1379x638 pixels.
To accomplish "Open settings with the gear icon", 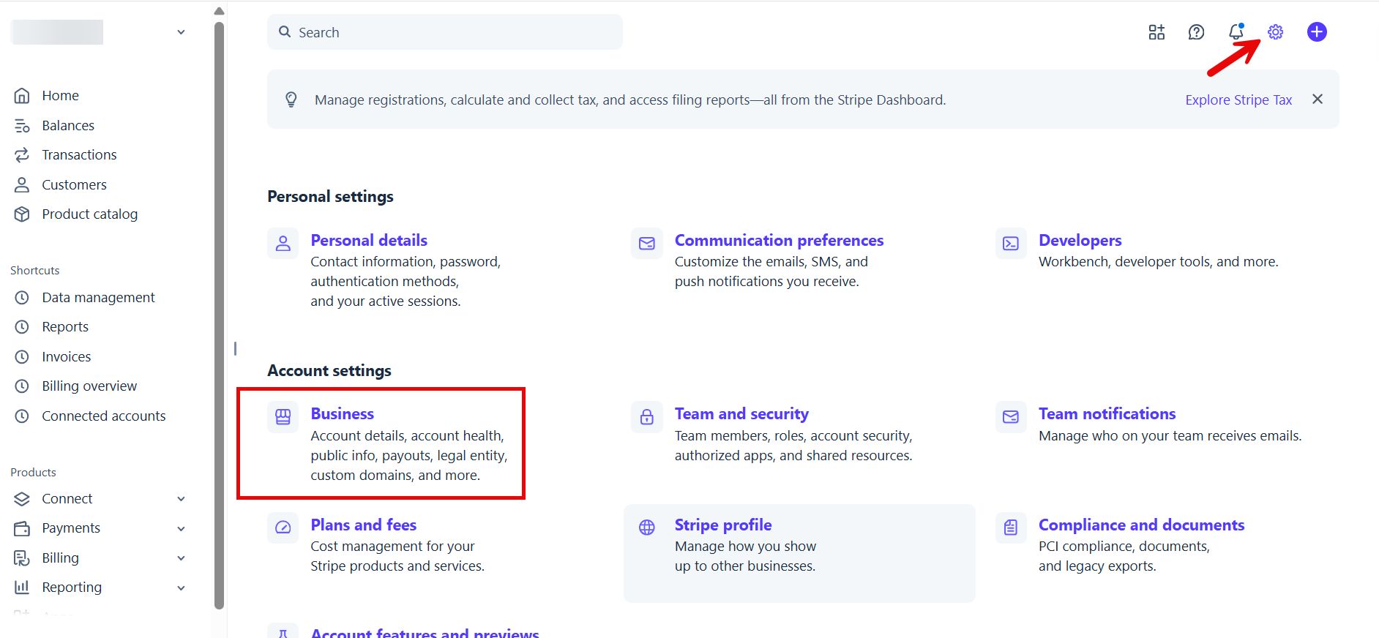I will [1276, 32].
